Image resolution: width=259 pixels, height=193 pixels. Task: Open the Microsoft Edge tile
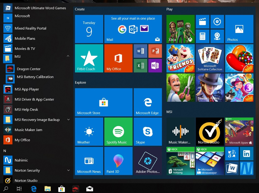point(148,102)
